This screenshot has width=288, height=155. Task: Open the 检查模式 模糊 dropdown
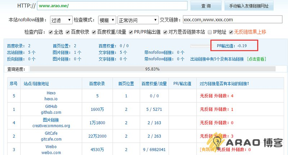coord(107,20)
